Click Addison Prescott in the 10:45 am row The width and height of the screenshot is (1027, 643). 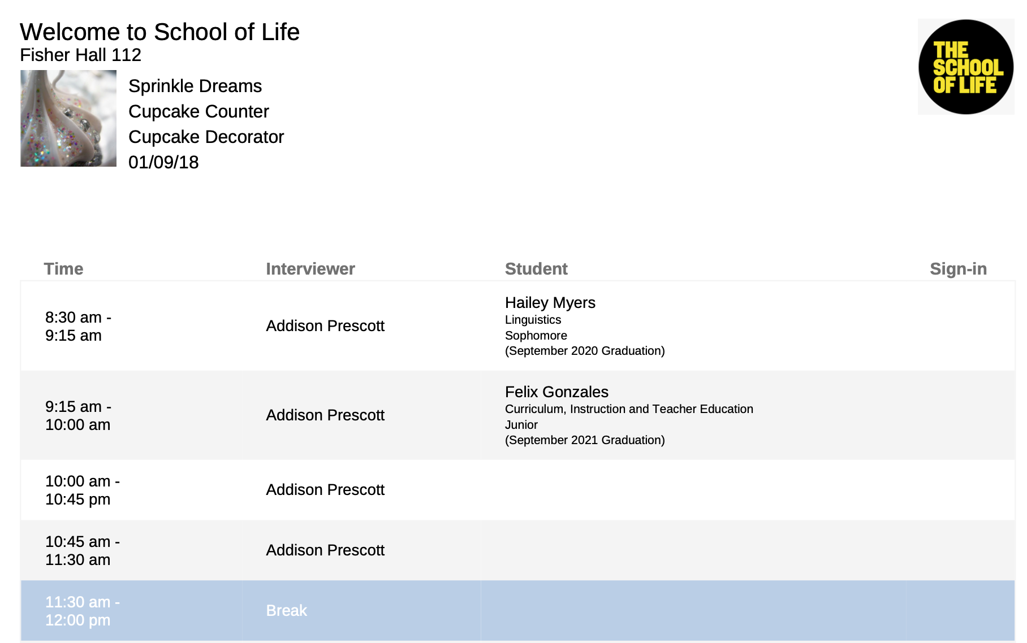click(325, 550)
